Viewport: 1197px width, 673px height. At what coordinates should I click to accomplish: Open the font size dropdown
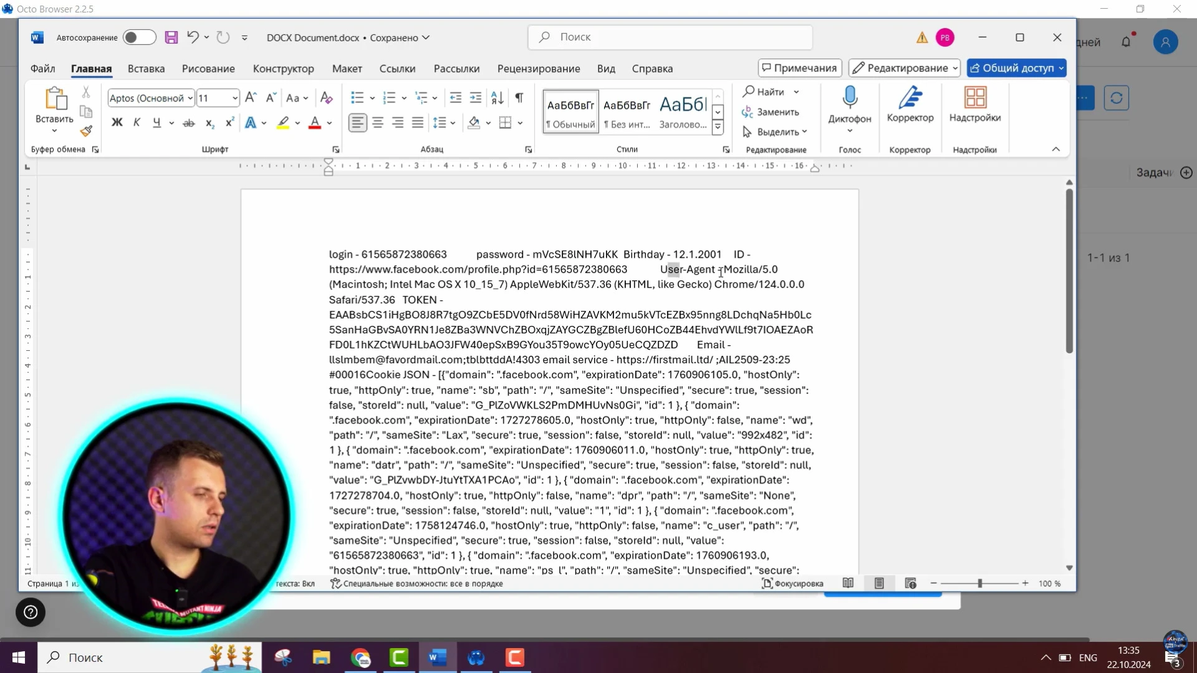(234, 98)
